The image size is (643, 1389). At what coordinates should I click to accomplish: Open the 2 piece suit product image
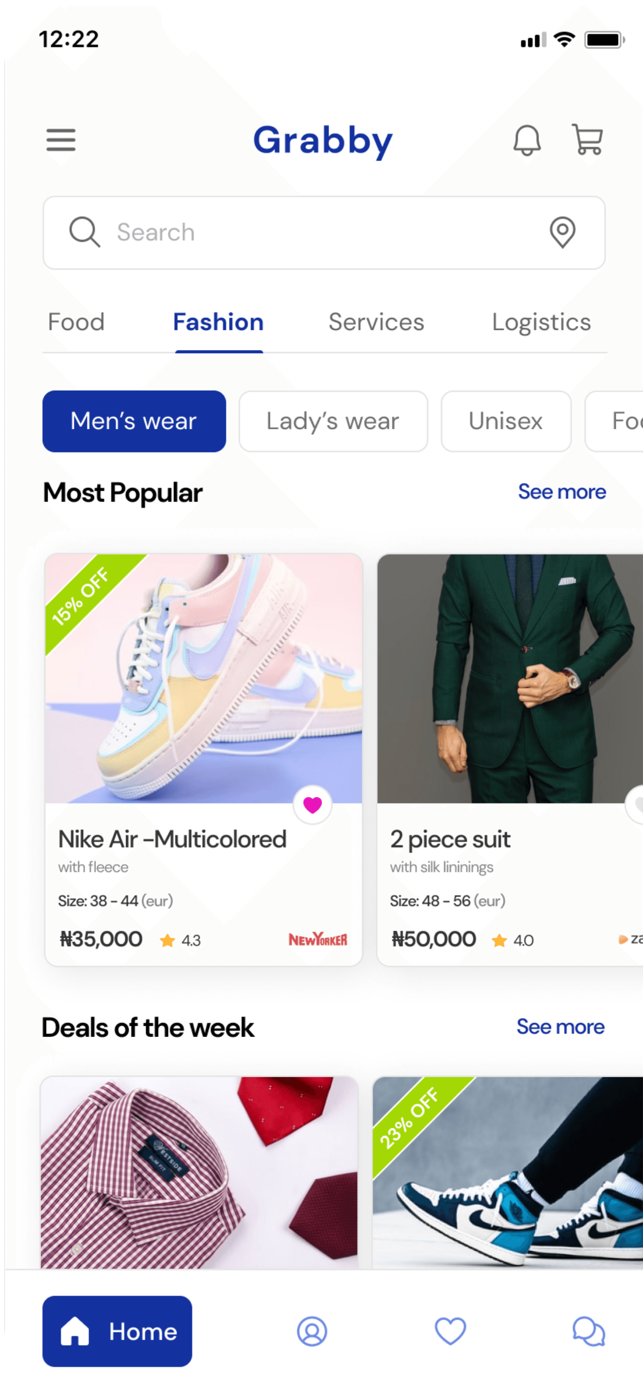click(510, 678)
